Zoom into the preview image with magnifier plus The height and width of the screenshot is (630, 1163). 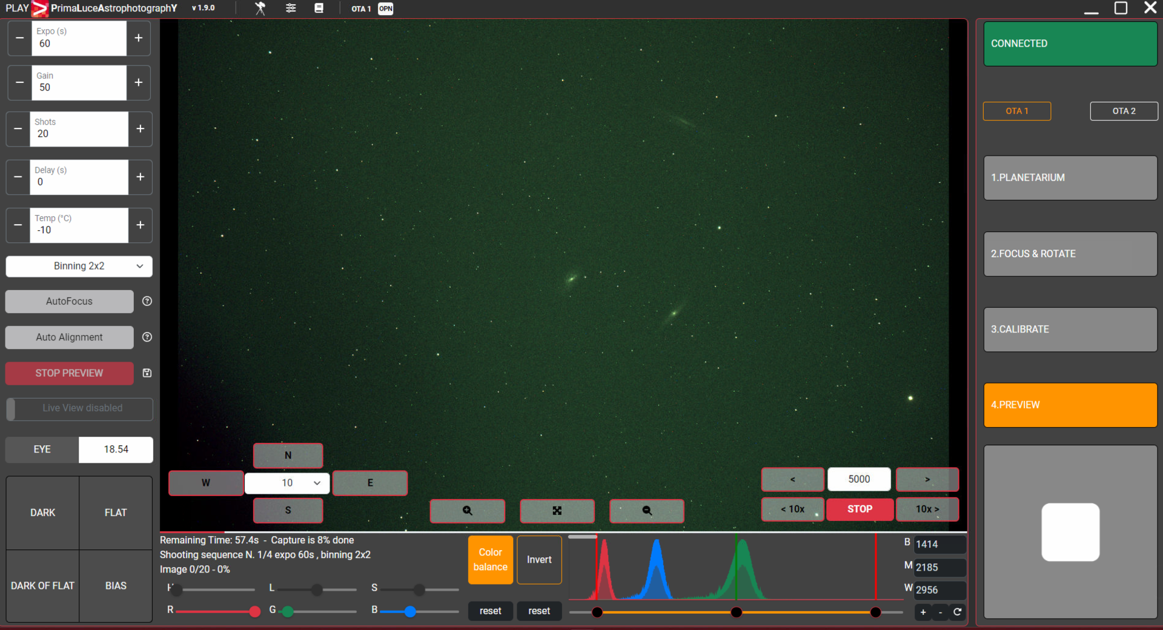tap(467, 511)
